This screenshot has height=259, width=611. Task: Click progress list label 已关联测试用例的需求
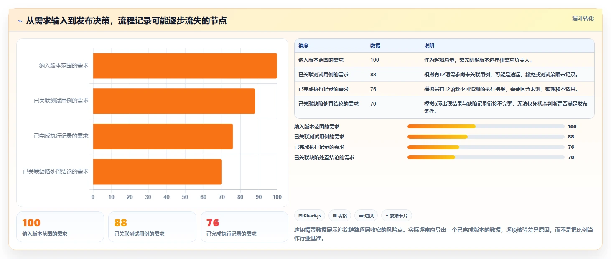[319, 137]
